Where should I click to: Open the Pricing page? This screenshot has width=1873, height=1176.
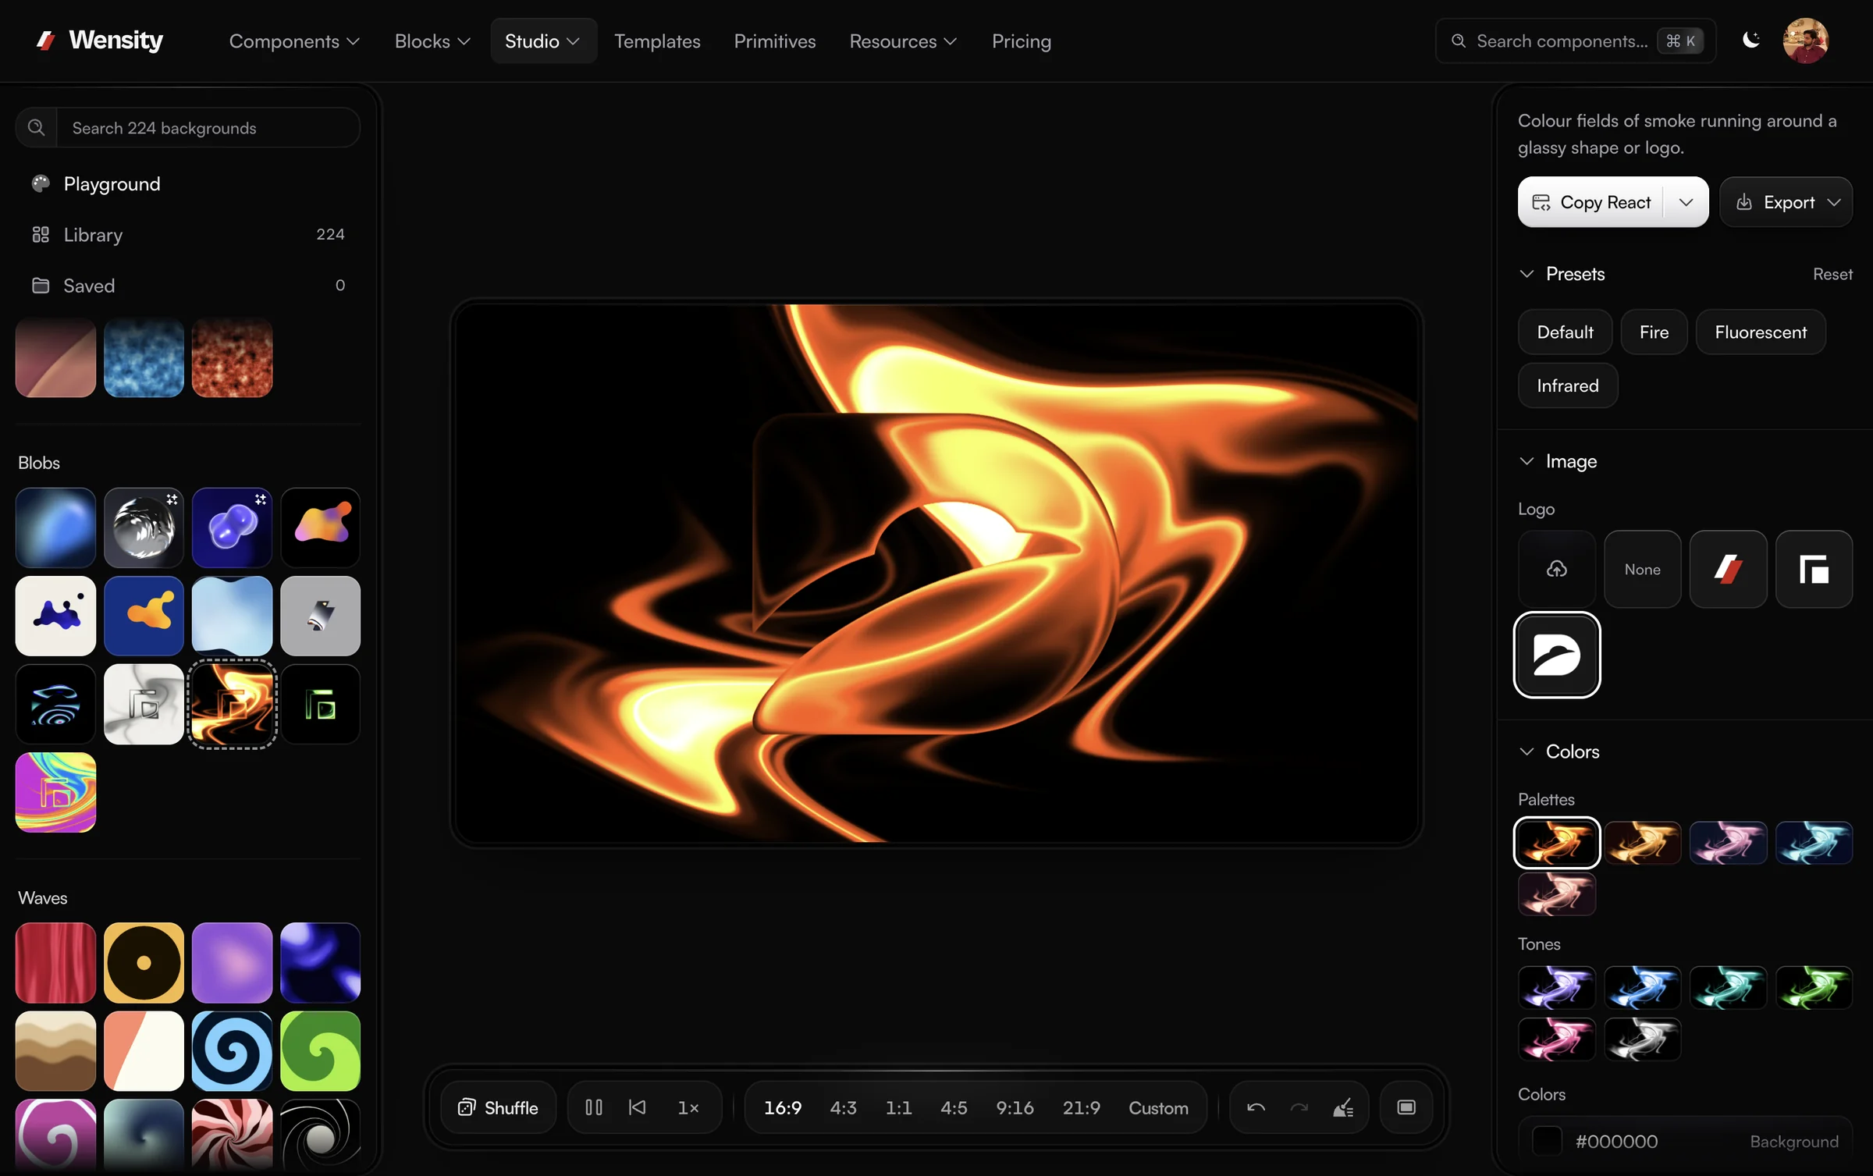pos(1021,41)
